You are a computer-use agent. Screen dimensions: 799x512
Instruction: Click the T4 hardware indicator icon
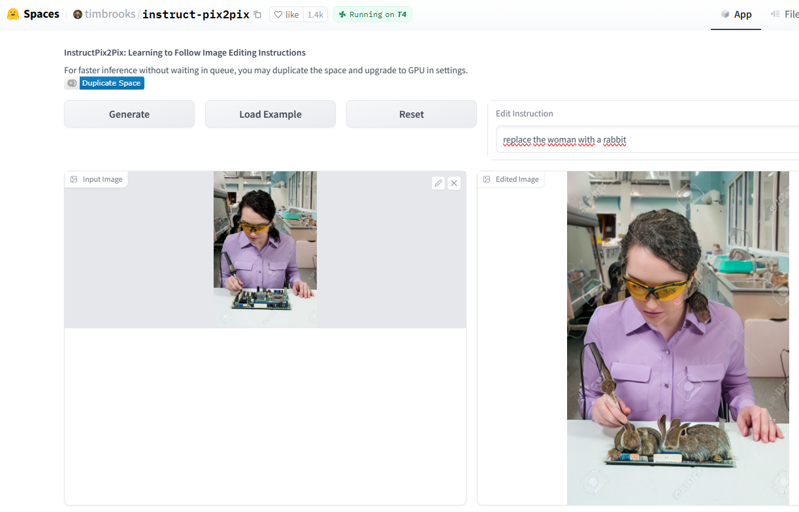click(x=342, y=14)
